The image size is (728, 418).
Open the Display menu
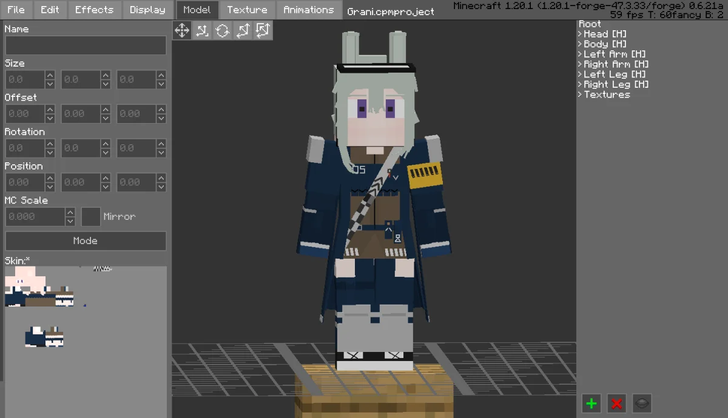pos(147,10)
